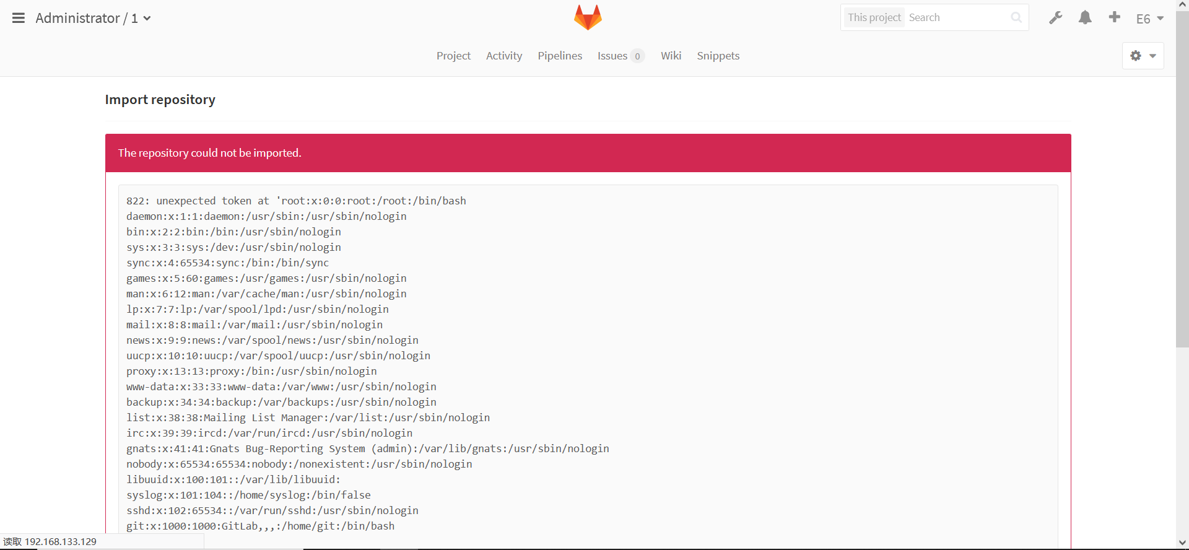Image resolution: width=1189 pixels, height=550 pixels.
Task: Click the 'This project' search scope label
Action: tap(874, 17)
